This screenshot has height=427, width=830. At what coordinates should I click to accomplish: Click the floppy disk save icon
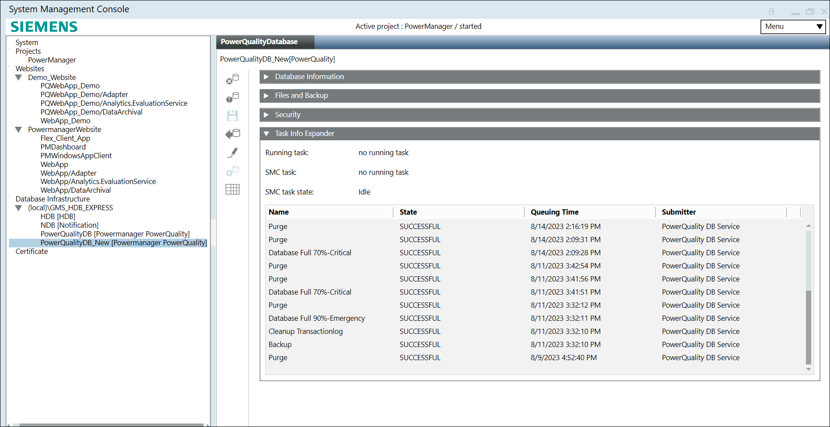(x=233, y=116)
